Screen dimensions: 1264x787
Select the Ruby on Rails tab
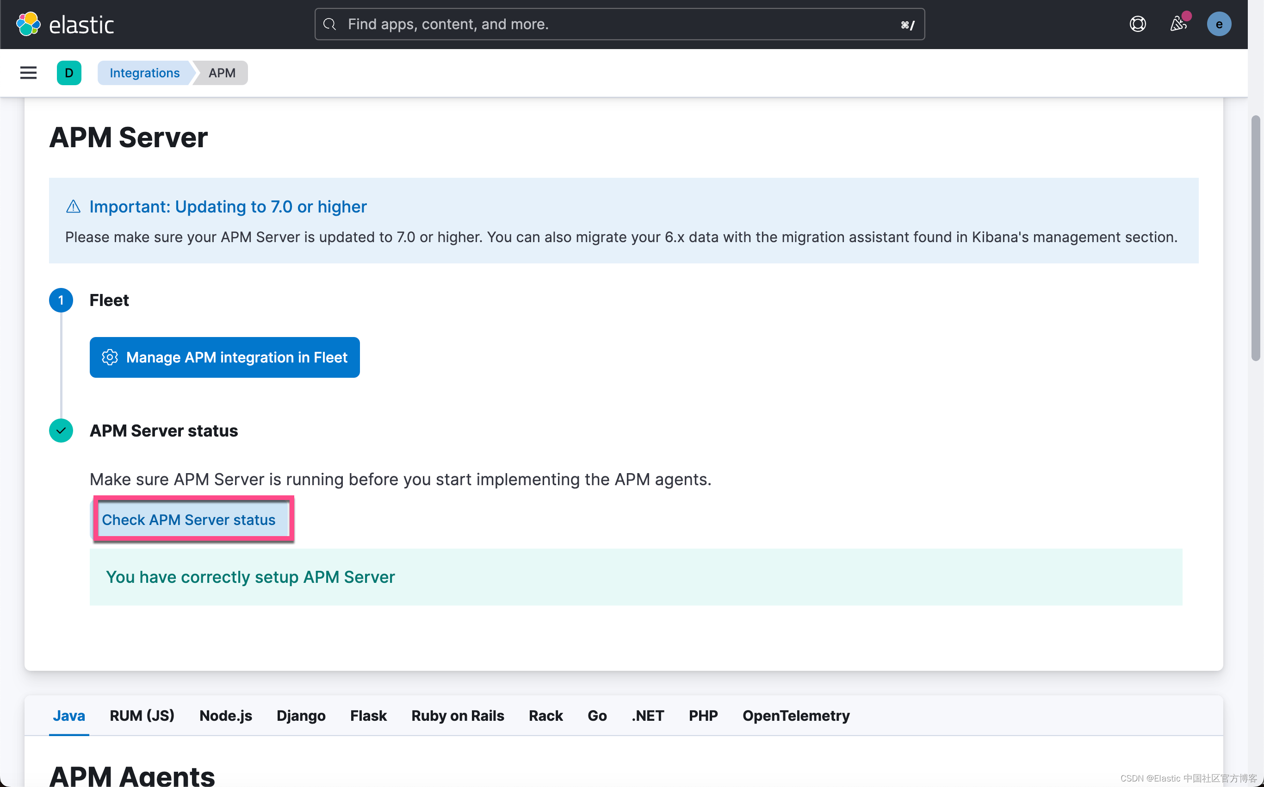(x=458, y=716)
